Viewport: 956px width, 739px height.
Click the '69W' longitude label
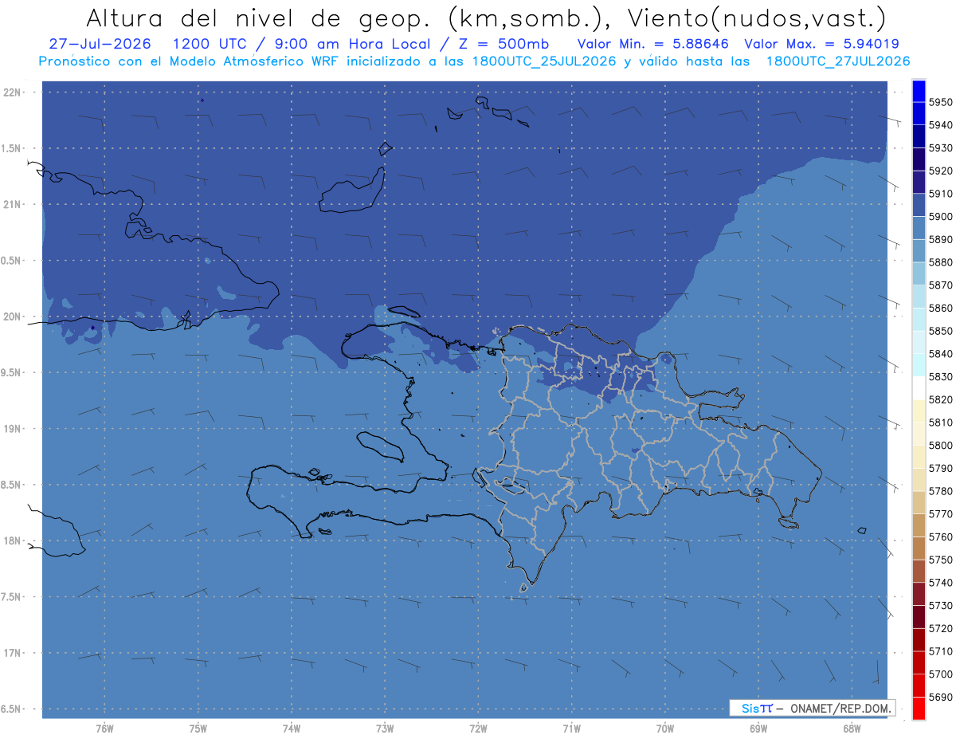click(758, 728)
